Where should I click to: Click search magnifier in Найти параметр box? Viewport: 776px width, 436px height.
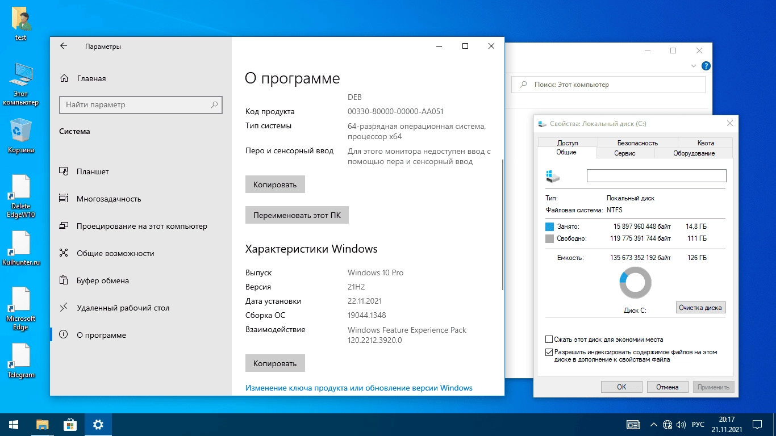click(x=214, y=105)
